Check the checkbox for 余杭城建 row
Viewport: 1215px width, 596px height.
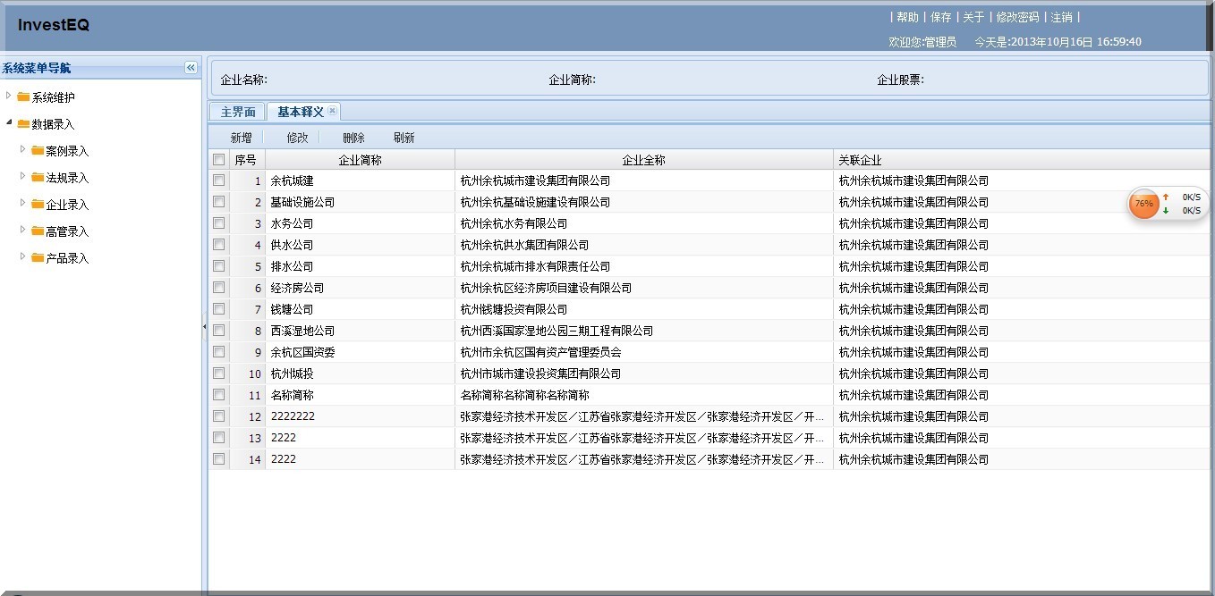click(x=219, y=180)
